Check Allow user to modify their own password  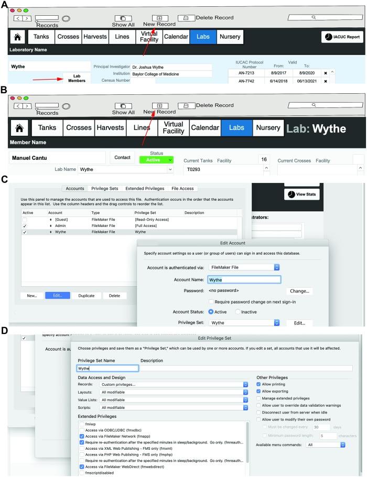[258, 419]
